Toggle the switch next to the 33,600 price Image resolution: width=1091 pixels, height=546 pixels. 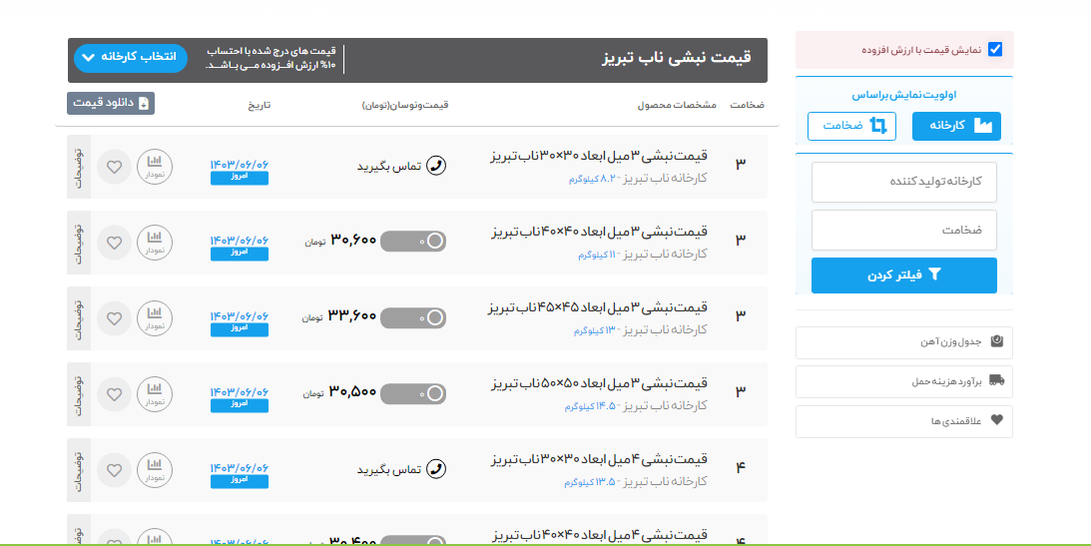point(413,317)
